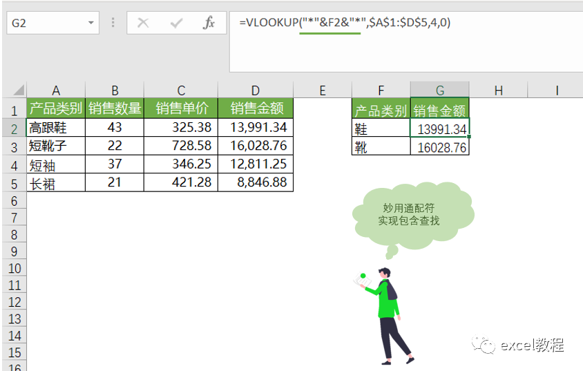Select row 7 header
Image resolution: width=583 pixels, height=371 pixels.
click(x=14, y=218)
